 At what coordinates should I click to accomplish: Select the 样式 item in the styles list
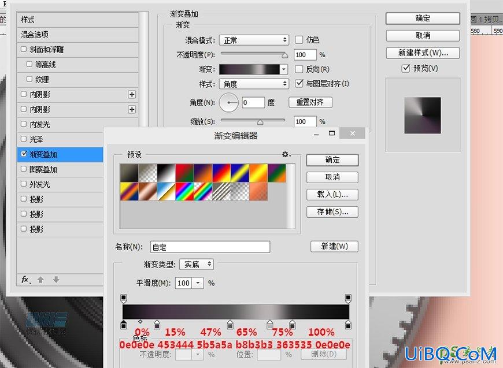[x=77, y=20]
